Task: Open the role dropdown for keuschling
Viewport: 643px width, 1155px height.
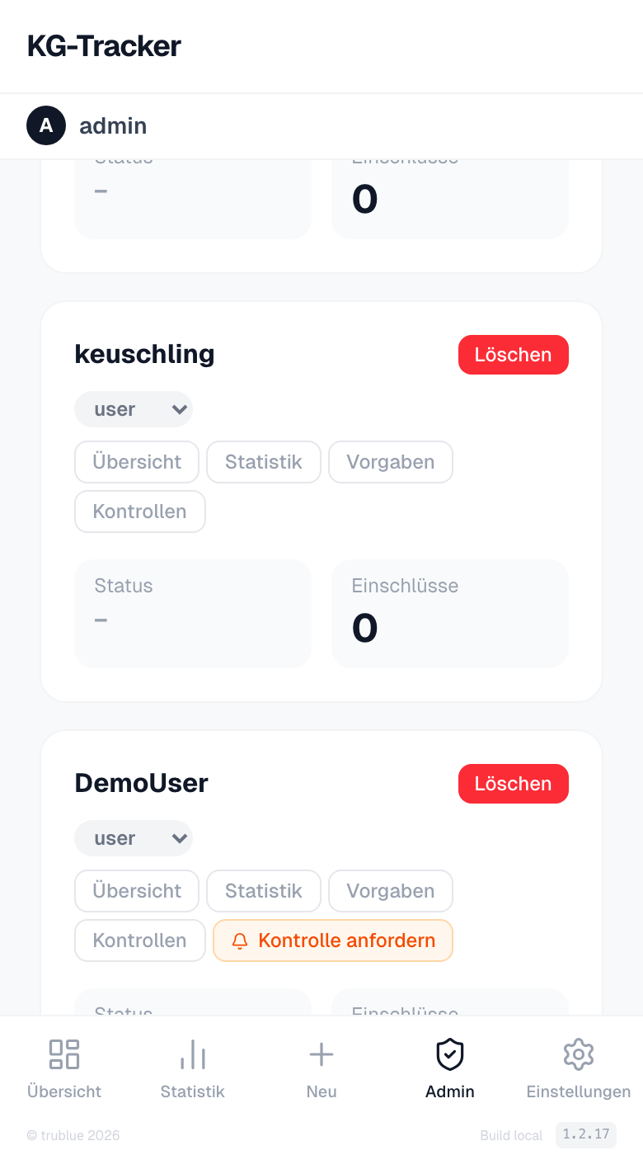Action: click(134, 409)
